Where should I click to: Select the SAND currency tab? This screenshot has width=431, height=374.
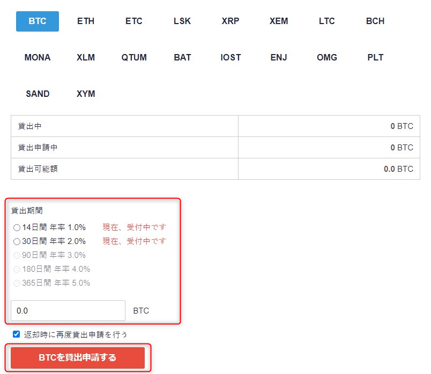coord(38,94)
